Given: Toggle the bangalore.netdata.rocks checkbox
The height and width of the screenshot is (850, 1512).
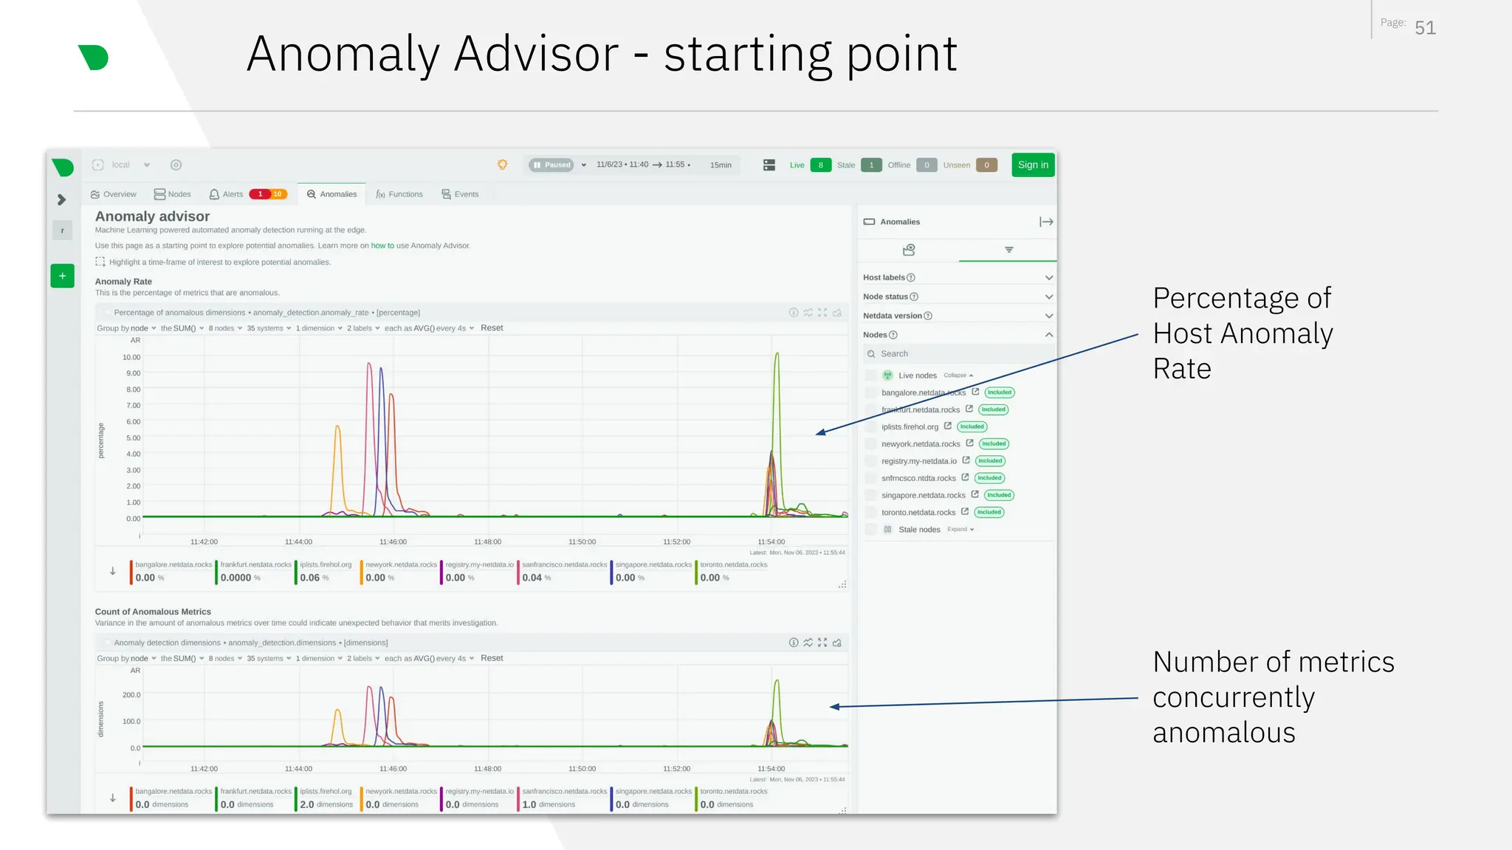Looking at the screenshot, I should point(871,393).
